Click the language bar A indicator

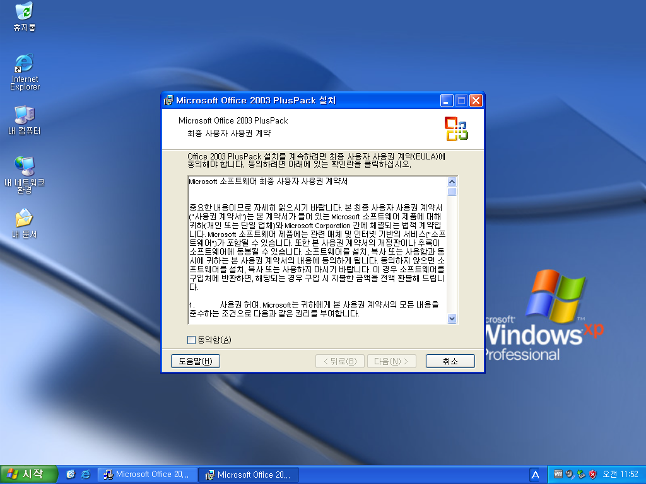[x=535, y=475]
